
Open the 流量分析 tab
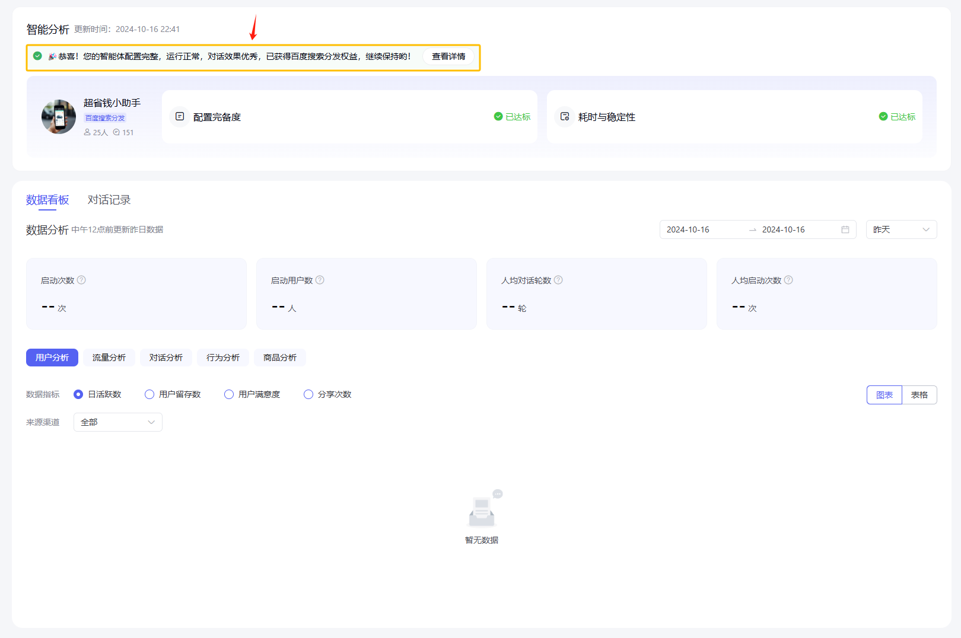coord(109,358)
